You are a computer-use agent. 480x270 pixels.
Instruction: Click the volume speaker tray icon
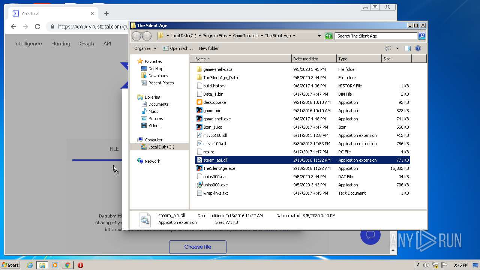(x=426, y=265)
